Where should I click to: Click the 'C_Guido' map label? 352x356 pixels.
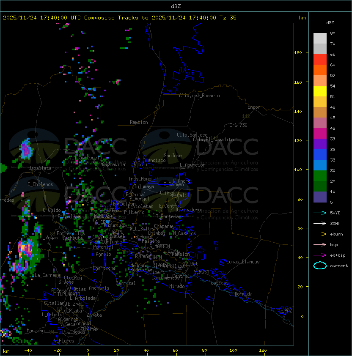click(x=52, y=210)
